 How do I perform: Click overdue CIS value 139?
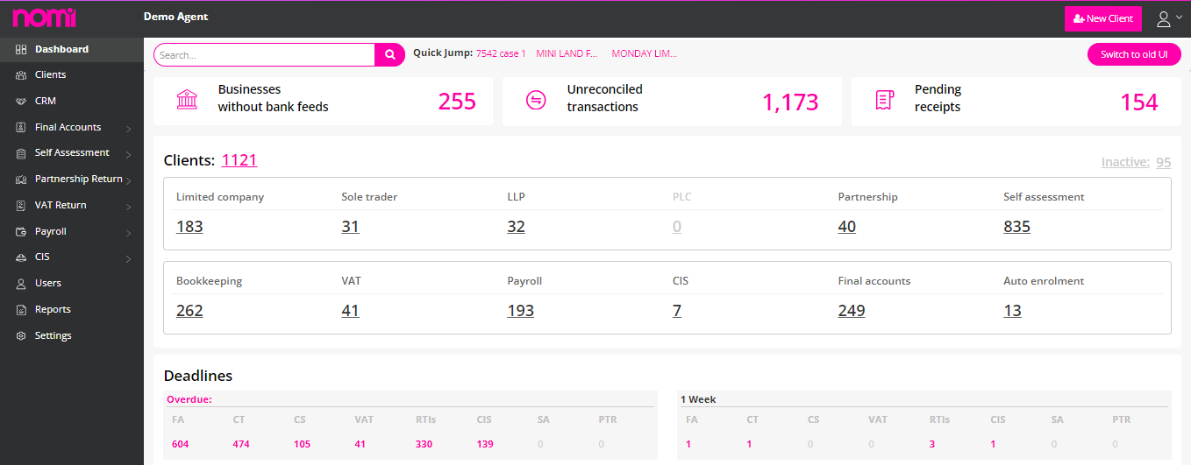click(485, 444)
